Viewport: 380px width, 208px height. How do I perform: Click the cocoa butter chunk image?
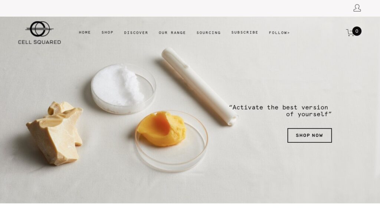pos(55,133)
